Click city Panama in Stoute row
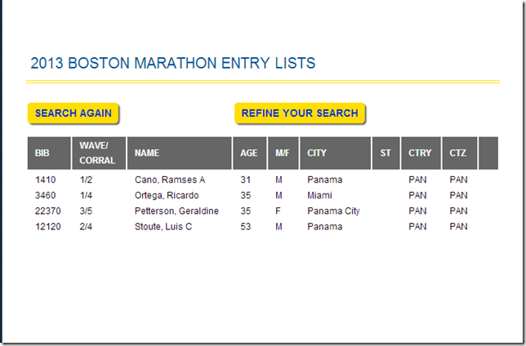526x346 pixels. click(325, 227)
